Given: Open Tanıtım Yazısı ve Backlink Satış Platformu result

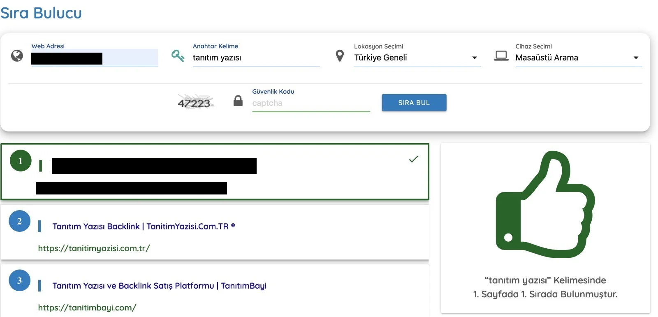Looking at the screenshot, I should (159, 286).
